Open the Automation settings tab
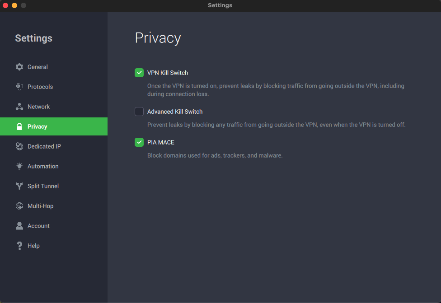 (43, 166)
